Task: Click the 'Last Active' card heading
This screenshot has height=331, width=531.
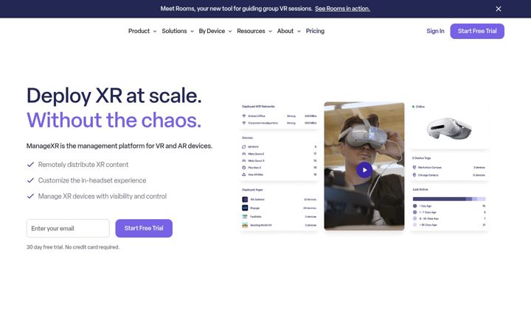Action: coord(420,190)
